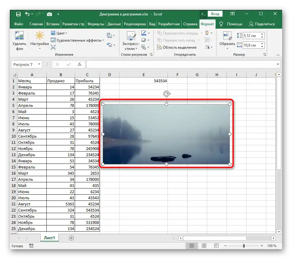
Task: Click the camera screenshot icon in title bar
Action: pyautogui.click(x=49, y=14)
